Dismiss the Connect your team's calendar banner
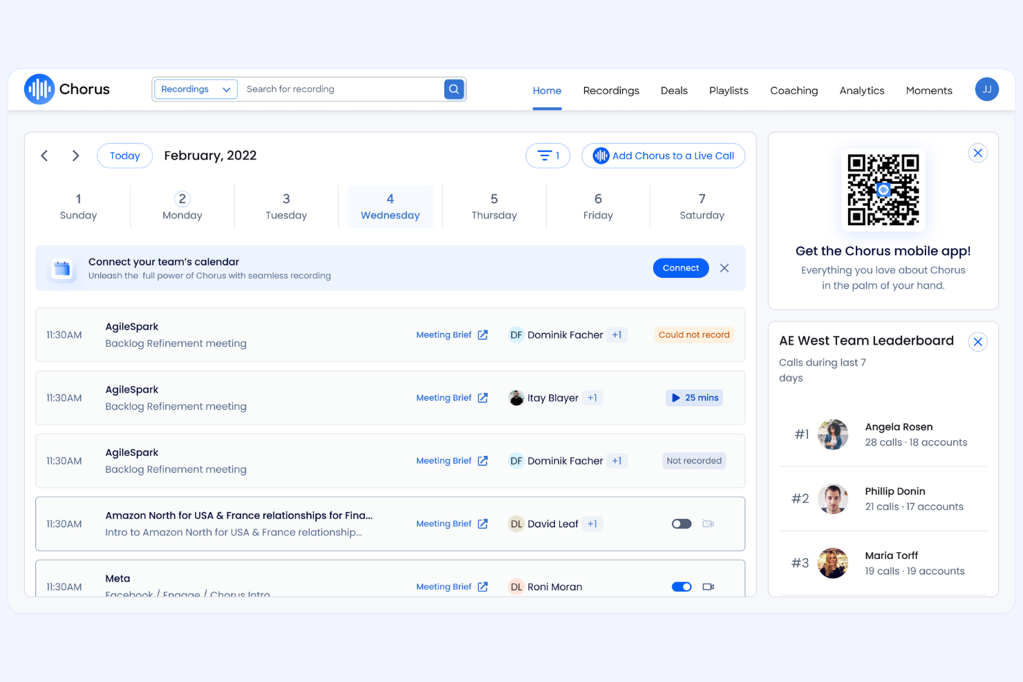1023x682 pixels. [x=724, y=268]
